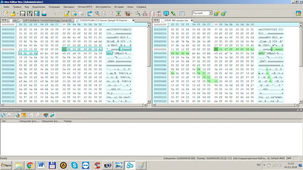Click the orange report icon in compare panel
Screen dimensions: 303x170
pos(24,115)
